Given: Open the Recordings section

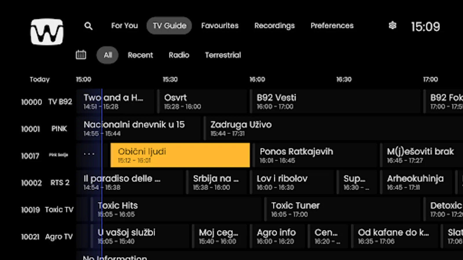Looking at the screenshot, I should (275, 26).
